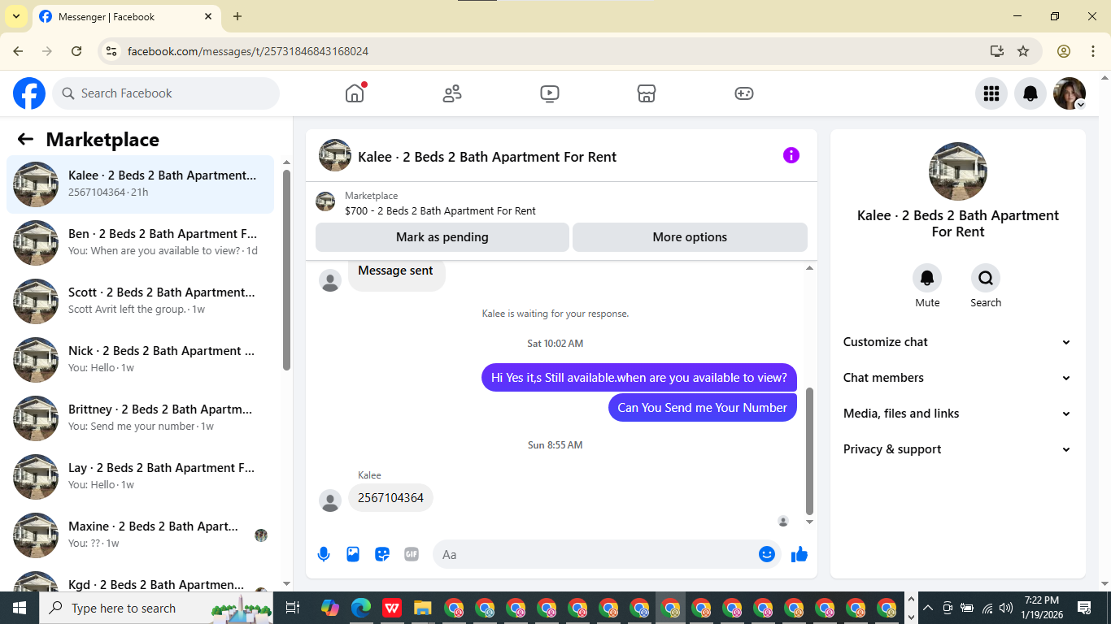The height and width of the screenshot is (624, 1111).
Task: Open the Notifications bell in header
Action: 1030,93
